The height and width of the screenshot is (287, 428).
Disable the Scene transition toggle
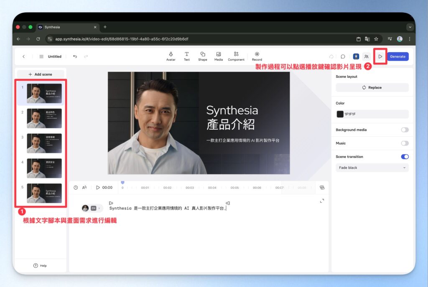(404, 157)
